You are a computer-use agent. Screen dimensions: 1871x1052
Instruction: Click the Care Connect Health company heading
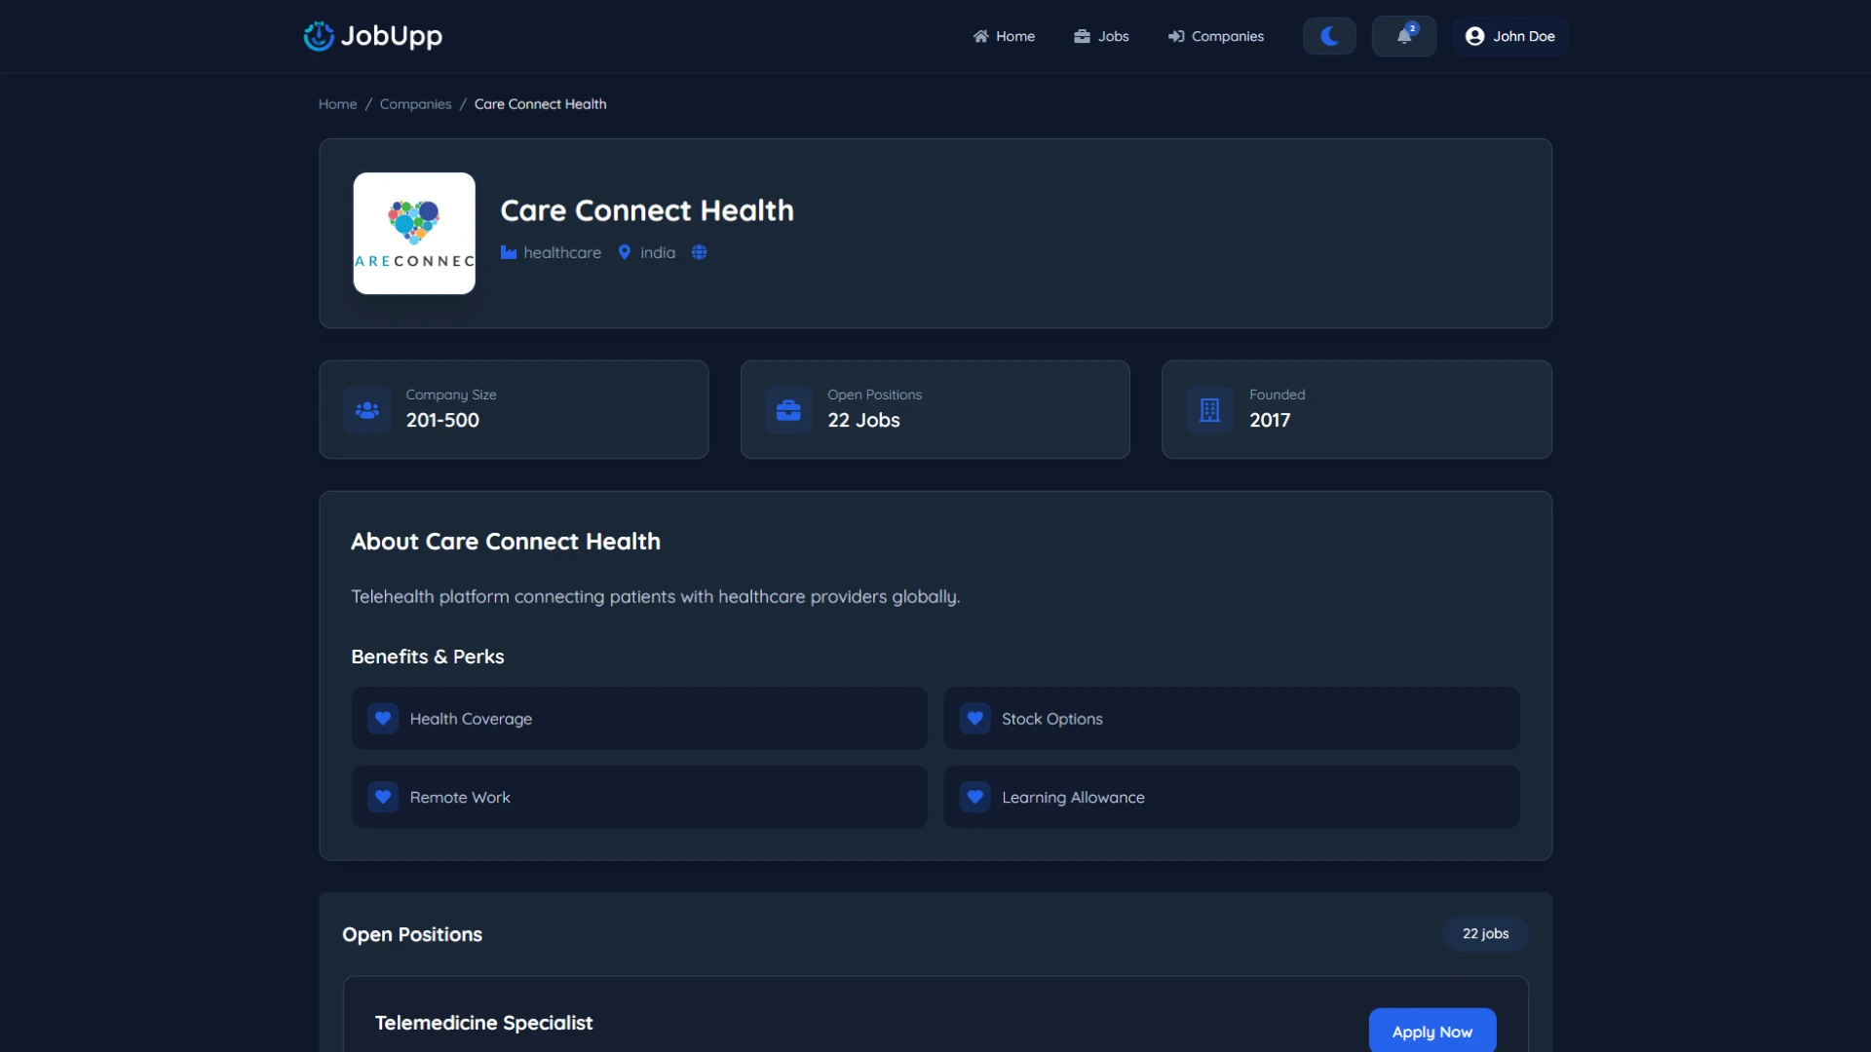pos(647,210)
